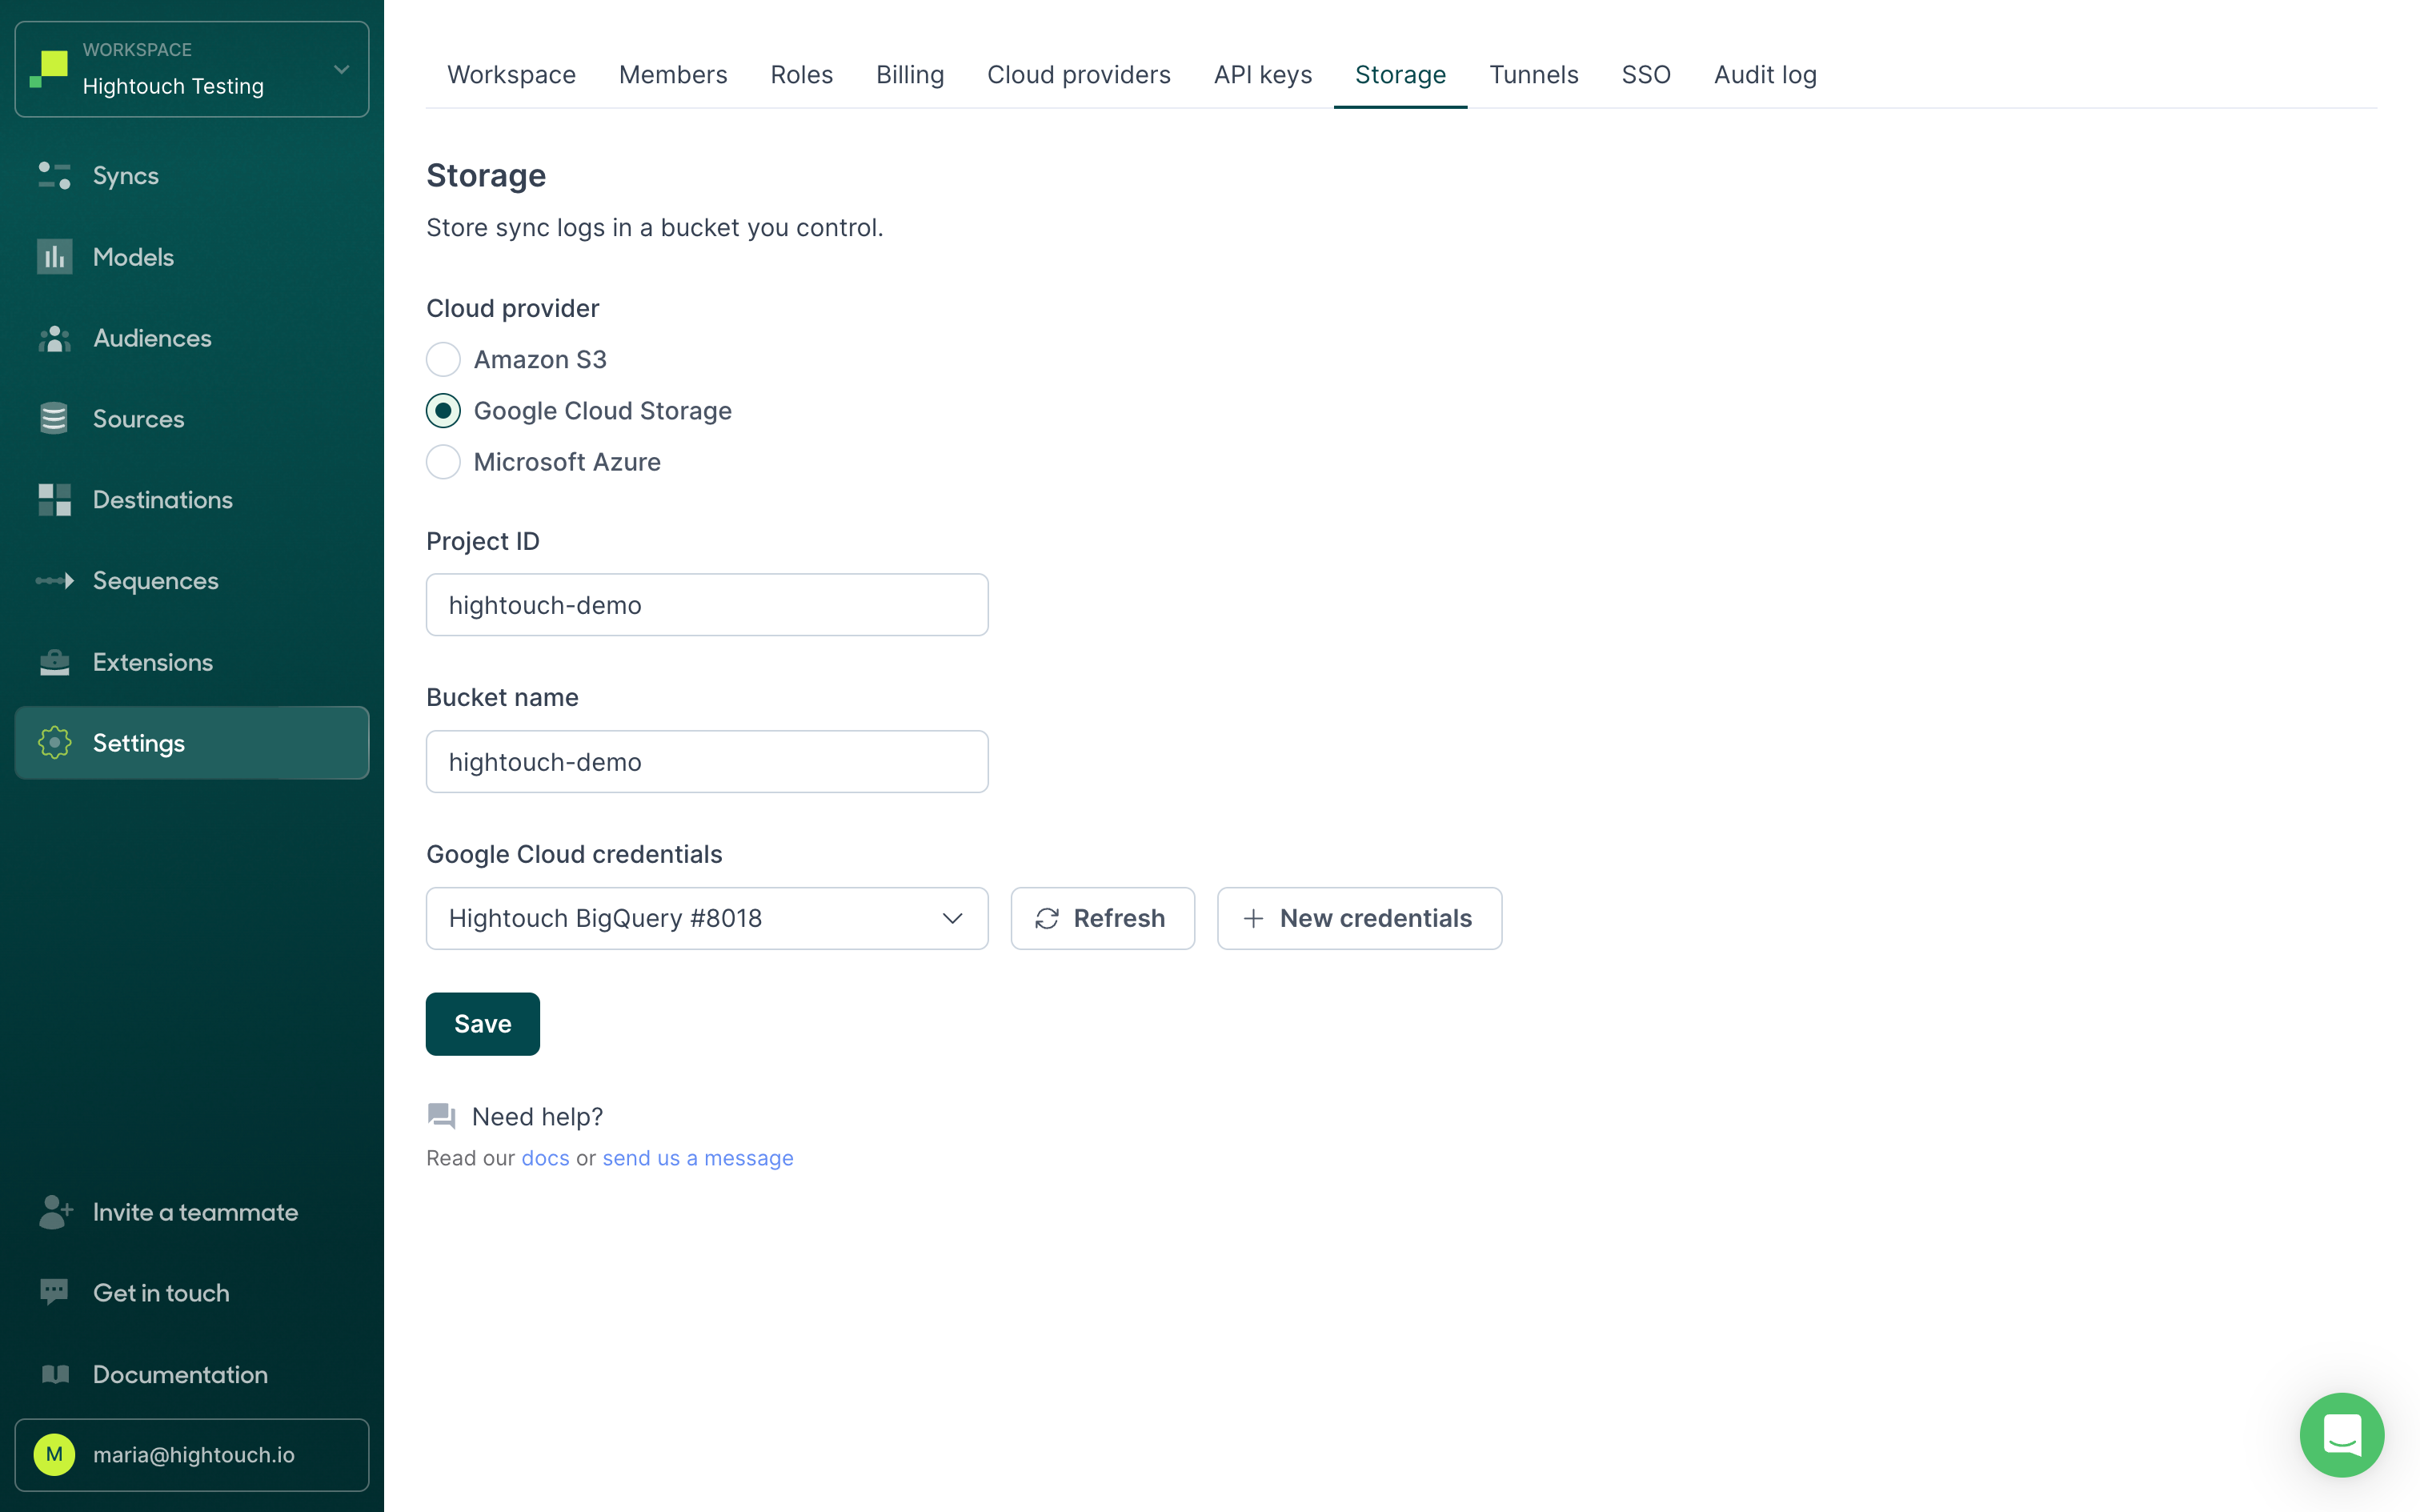Select the Microsoft Azure radio button
The width and height of the screenshot is (2420, 1512).
click(x=443, y=460)
